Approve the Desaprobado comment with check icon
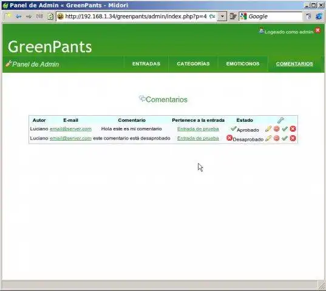Viewport: 326px width, 291px height. coord(285,138)
